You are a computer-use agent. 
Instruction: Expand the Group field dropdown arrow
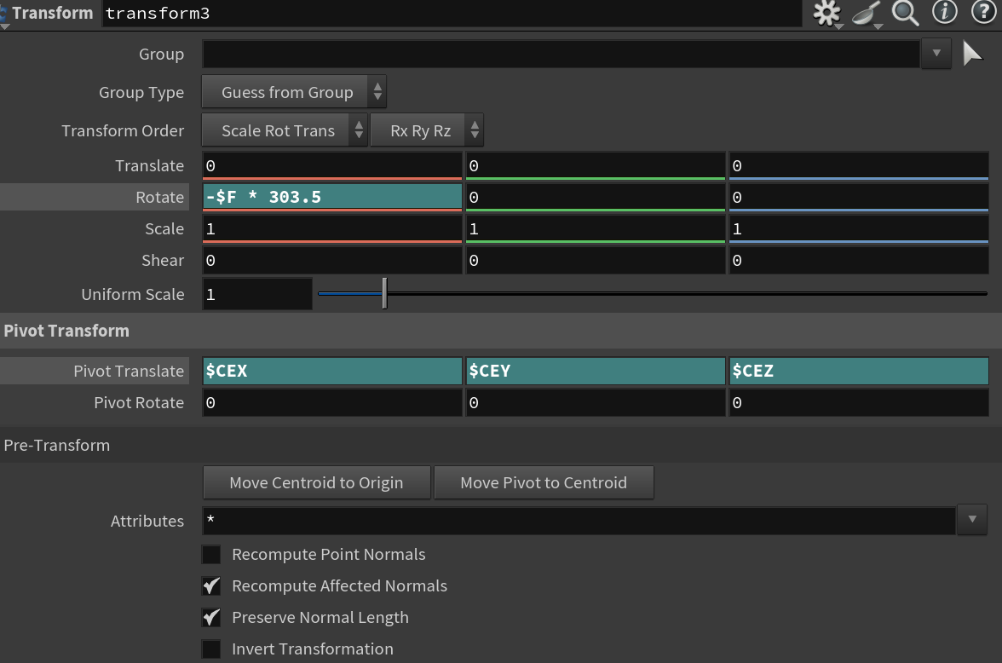(936, 54)
